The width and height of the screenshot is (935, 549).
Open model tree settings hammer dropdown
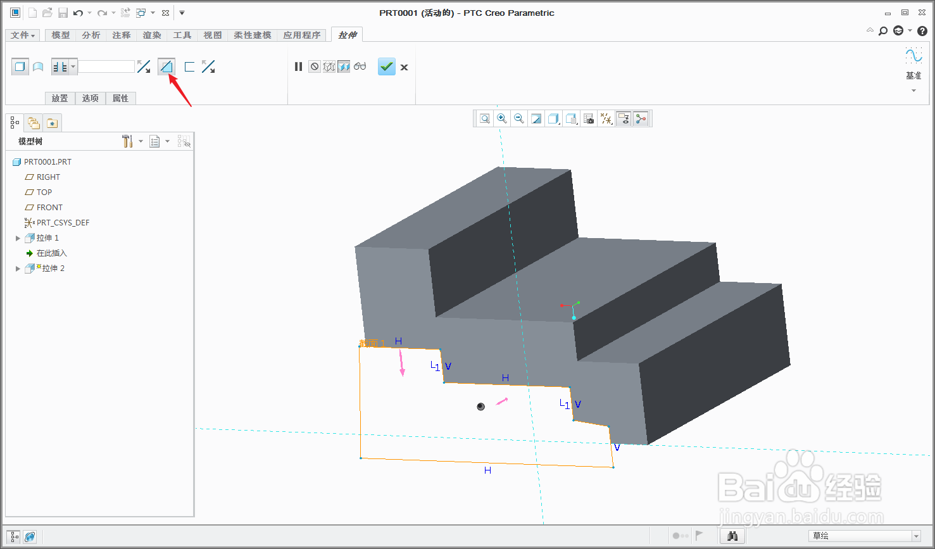[132, 141]
